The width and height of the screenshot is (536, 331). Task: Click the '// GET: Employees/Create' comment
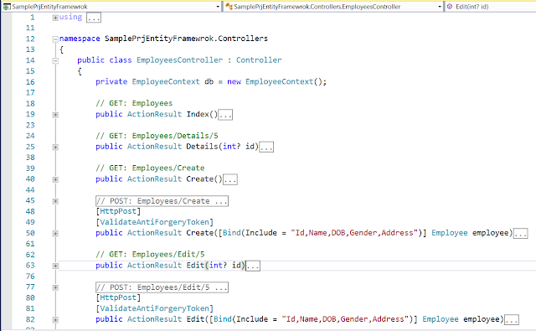[x=150, y=168]
